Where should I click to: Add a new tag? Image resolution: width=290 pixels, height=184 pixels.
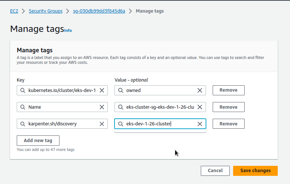point(38,141)
